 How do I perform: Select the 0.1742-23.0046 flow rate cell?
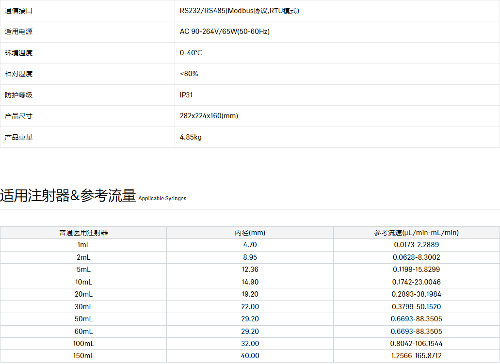coord(416,282)
